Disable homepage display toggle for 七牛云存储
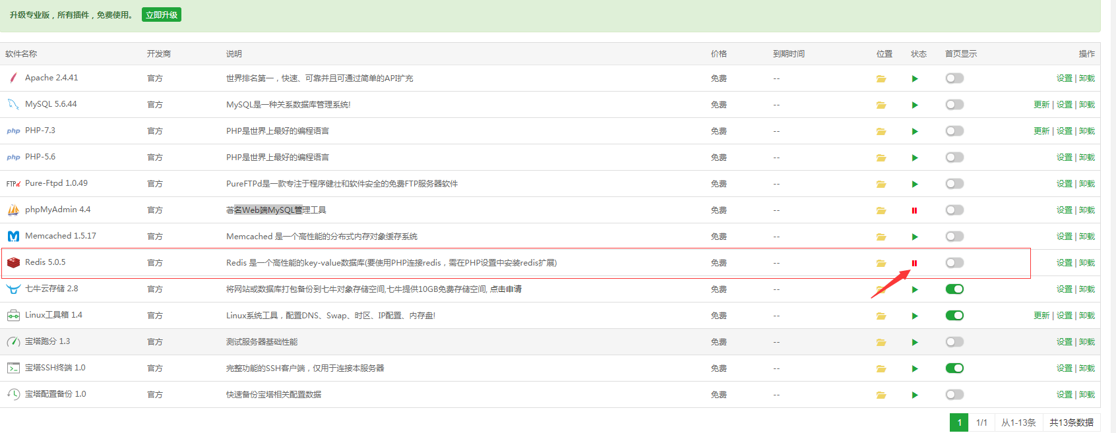 pos(954,289)
